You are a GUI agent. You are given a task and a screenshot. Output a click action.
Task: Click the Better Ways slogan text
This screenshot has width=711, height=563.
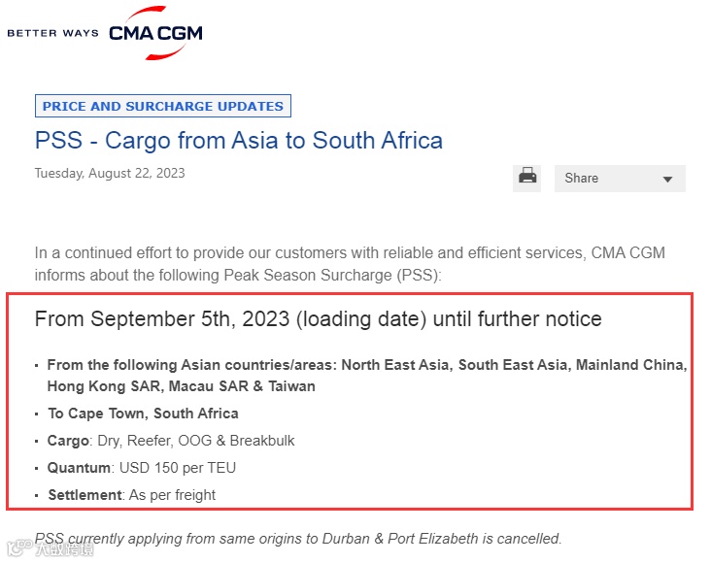point(52,33)
